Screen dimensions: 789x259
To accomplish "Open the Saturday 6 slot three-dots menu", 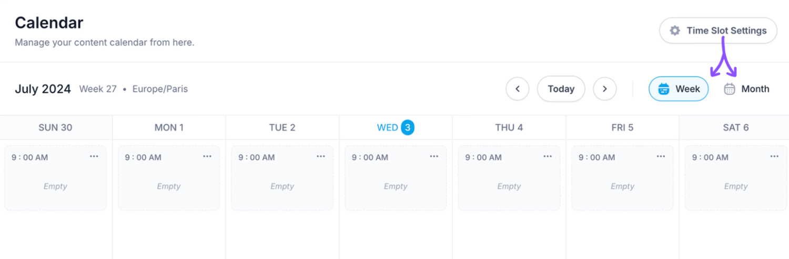I will coord(774,156).
